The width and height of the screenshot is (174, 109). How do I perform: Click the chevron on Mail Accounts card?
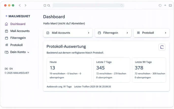click(89, 33)
